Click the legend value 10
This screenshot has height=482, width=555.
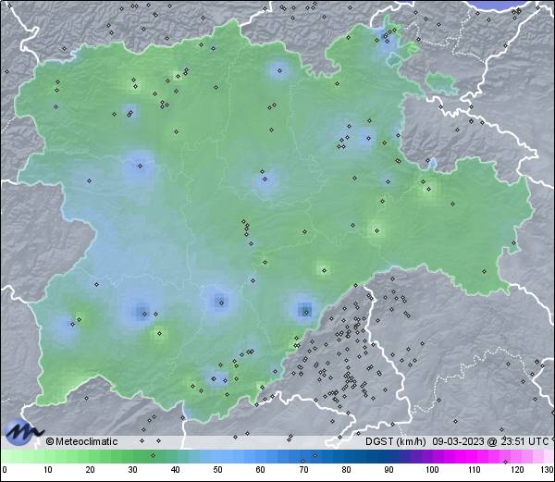(x=48, y=470)
